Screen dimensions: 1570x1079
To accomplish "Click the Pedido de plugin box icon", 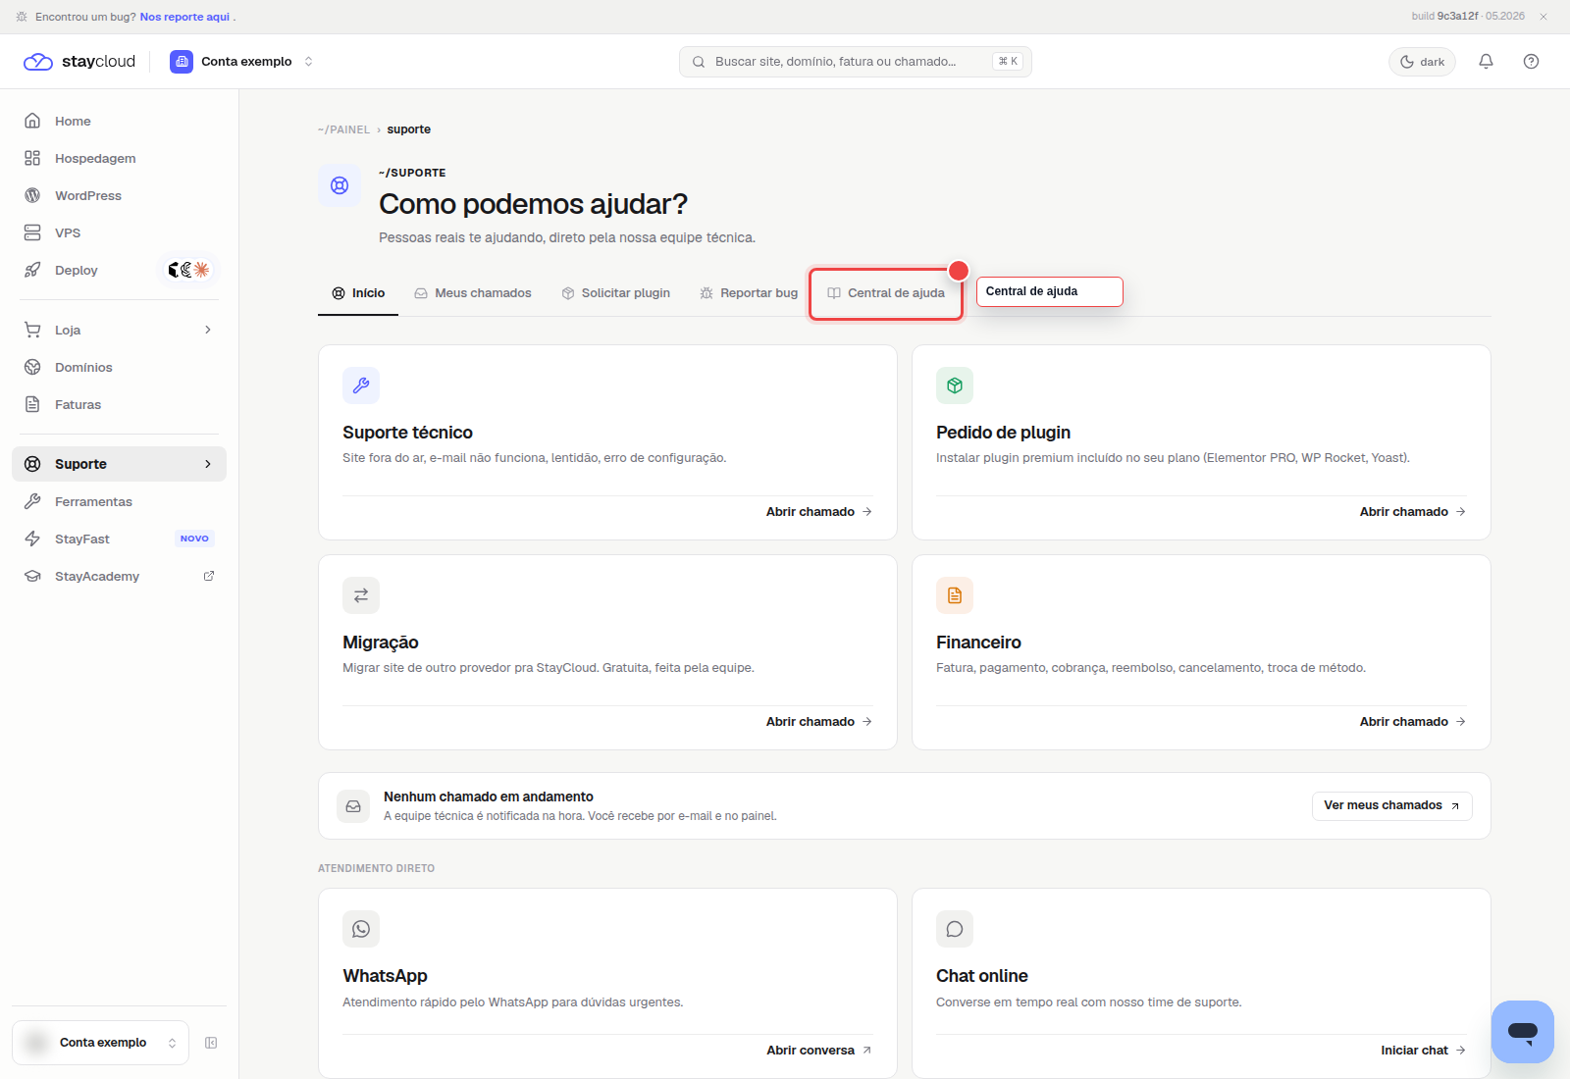I will 955,385.
